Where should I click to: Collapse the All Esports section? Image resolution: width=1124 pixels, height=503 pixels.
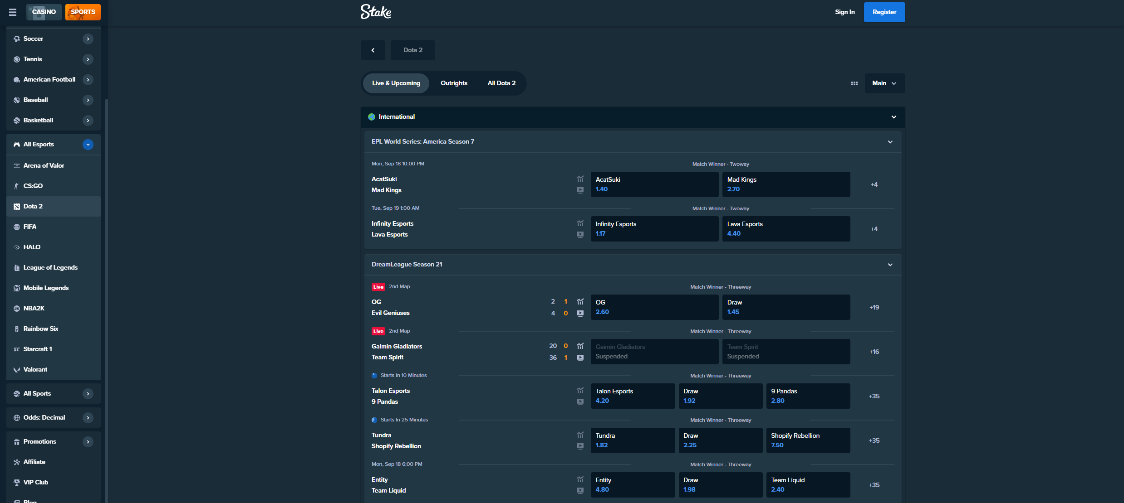pyautogui.click(x=88, y=145)
